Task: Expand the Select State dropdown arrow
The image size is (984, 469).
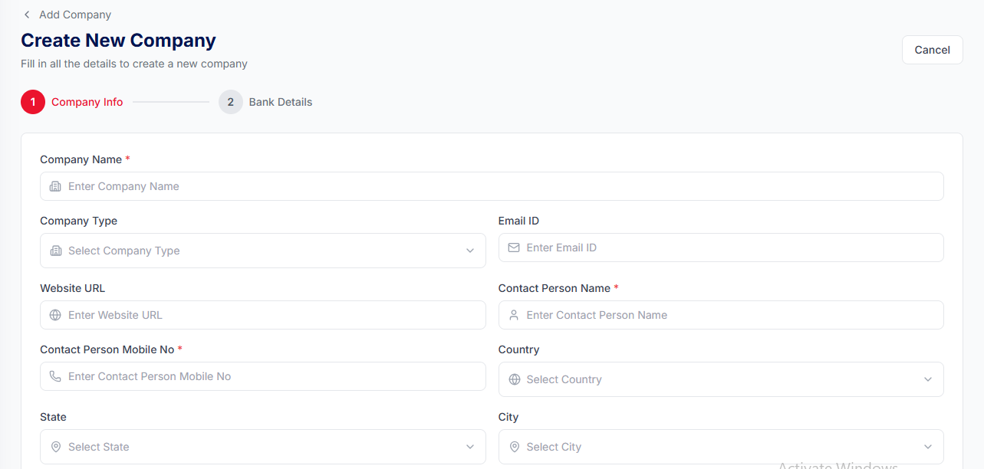Action: tap(470, 447)
